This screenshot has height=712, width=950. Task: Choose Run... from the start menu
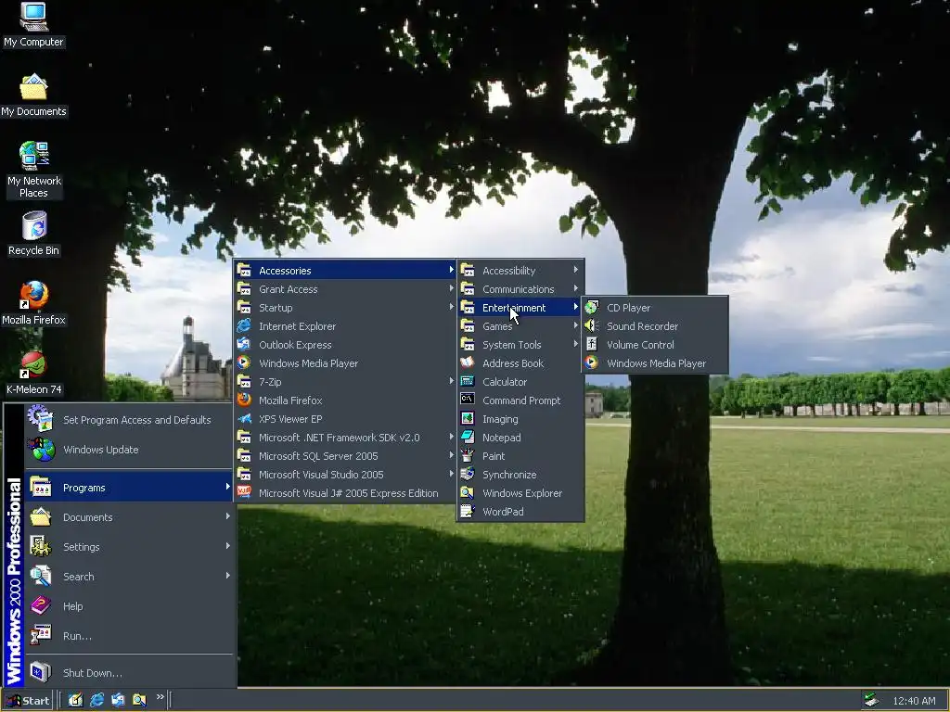(129, 636)
